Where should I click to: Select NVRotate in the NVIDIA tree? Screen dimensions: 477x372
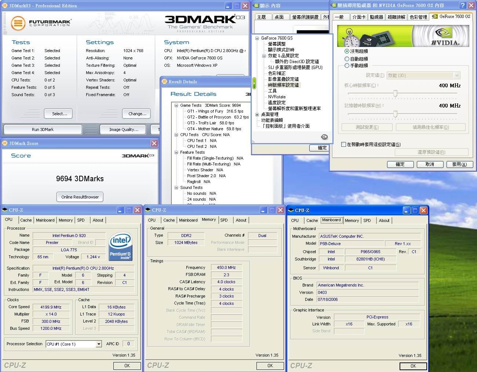pyautogui.click(x=277, y=97)
